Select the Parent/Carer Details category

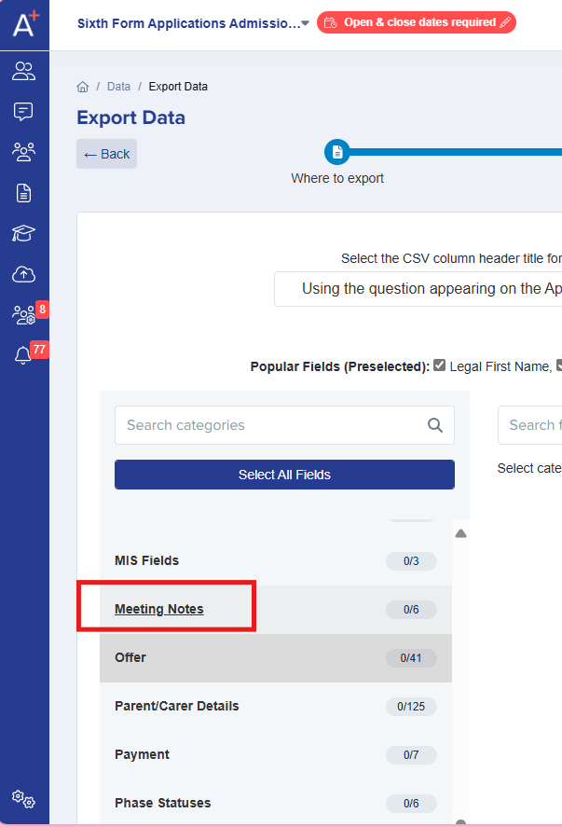pyautogui.click(x=176, y=707)
